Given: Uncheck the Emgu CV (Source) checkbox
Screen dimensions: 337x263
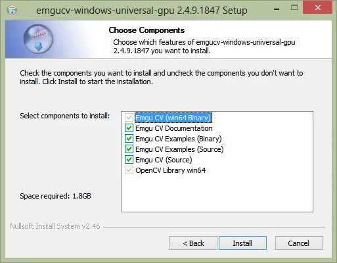Looking at the screenshot, I should pos(129,160).
